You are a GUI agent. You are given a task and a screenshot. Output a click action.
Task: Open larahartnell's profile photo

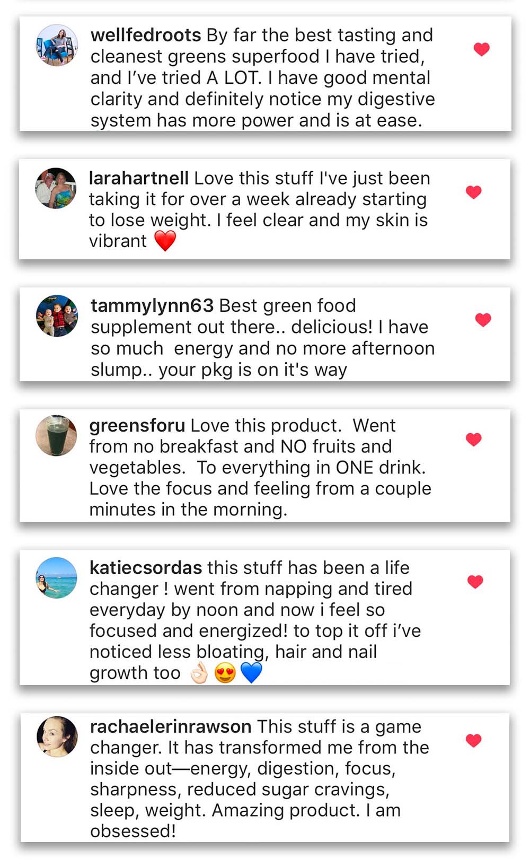56,188
